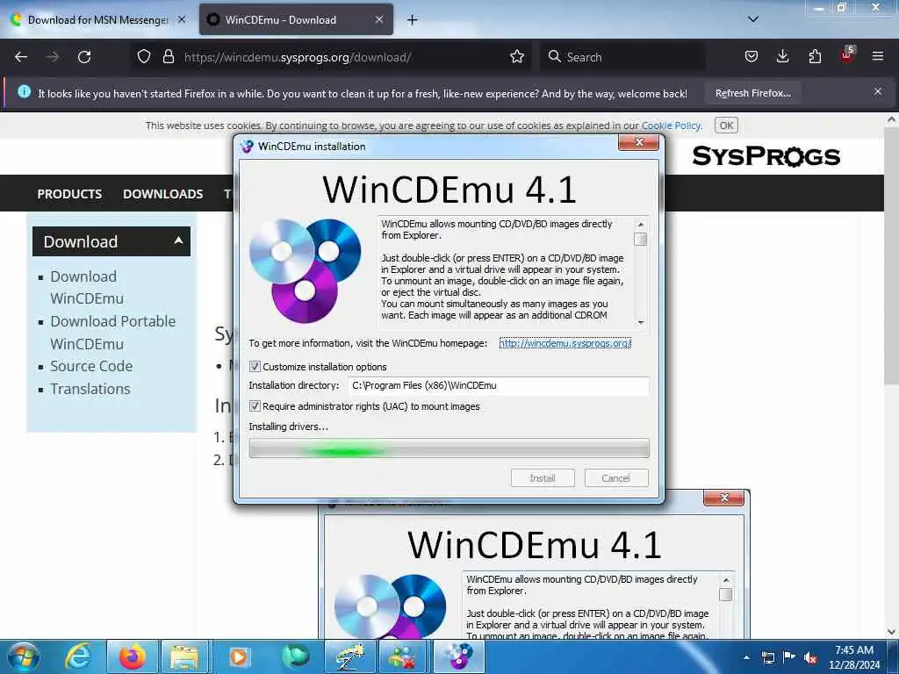Click the installer description scrollbar thumb
Viewport: 899px width, 674px height.
(x=640, y=240)
